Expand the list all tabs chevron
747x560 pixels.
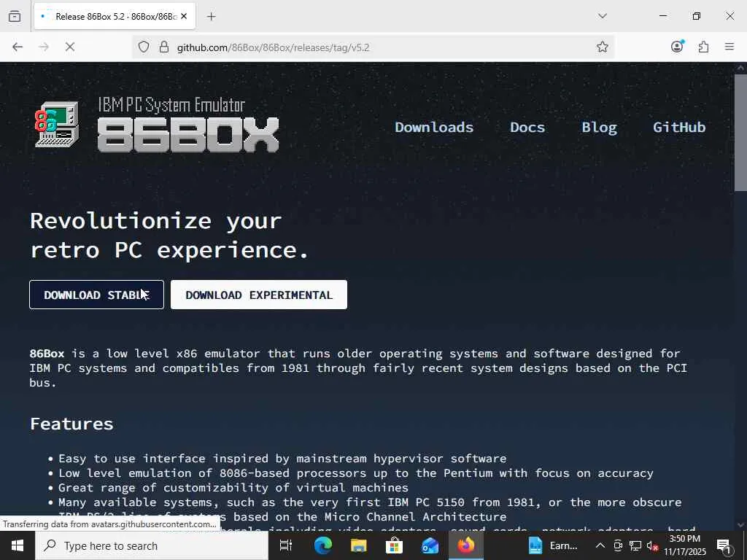click(602, 16)
